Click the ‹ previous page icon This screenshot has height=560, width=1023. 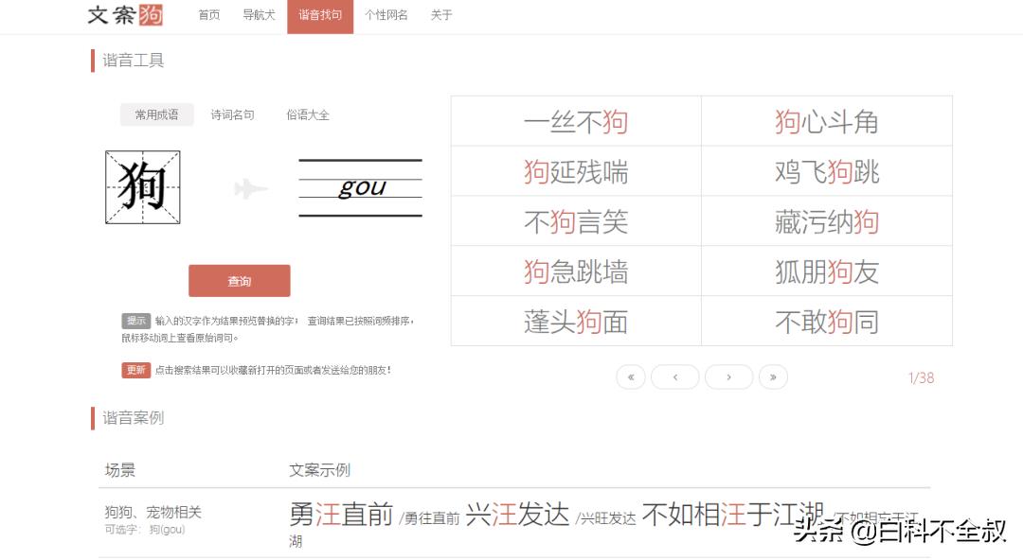point(675,376)
